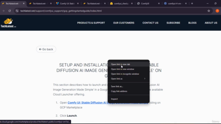
Task: Open the browser profile avatar
Action: (x=217, y=11)
